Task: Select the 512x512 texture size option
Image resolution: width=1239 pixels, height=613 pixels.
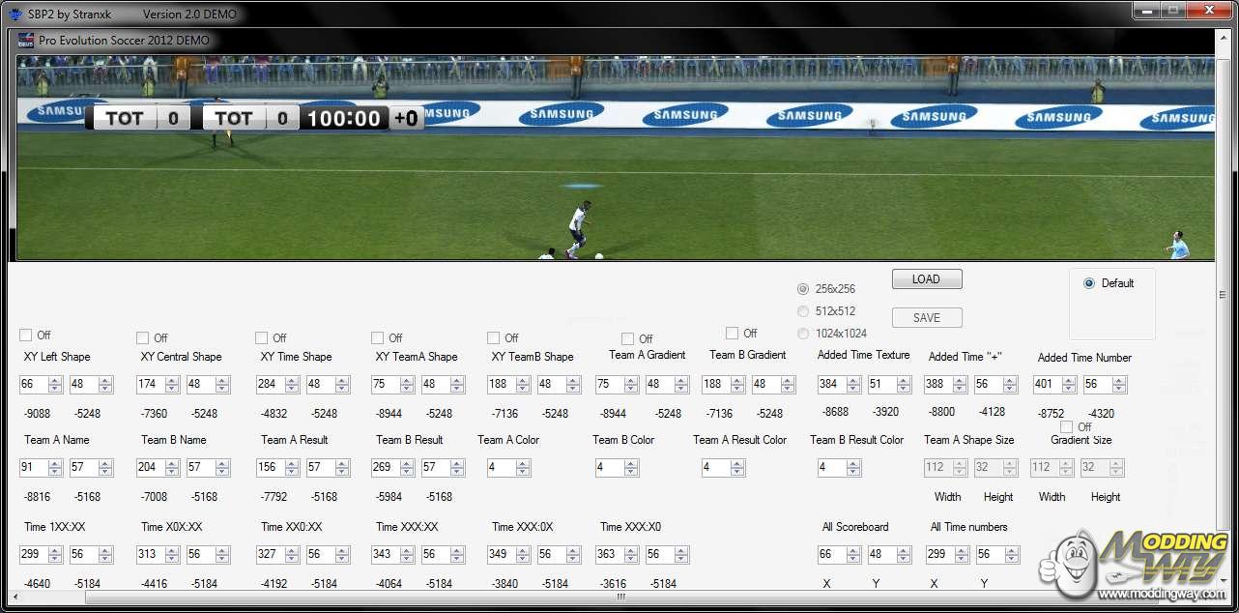Action: [x=803, y=311]
